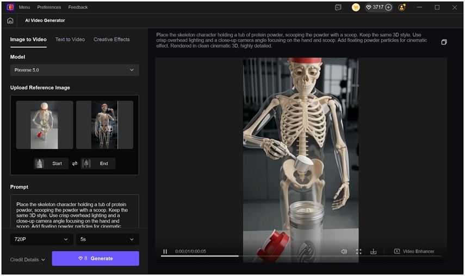Click the home icon
Image resolution: width=465 pixels, height=276 pixels.
(10, 21)
